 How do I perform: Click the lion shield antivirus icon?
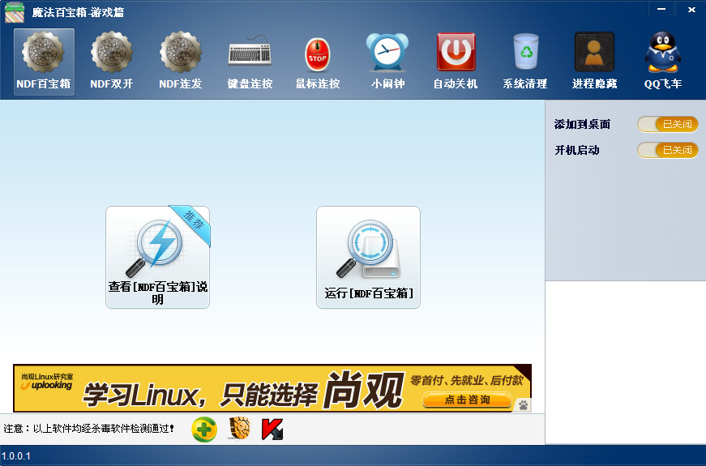pyautogui.click(x=240, y=428)
